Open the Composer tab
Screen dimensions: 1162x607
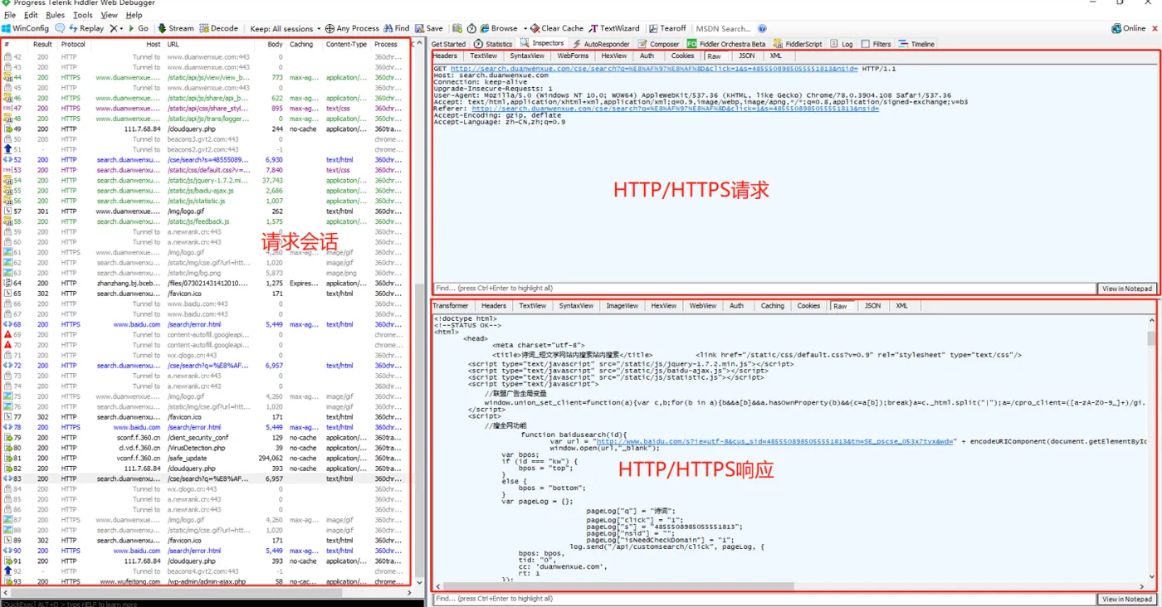point(658,44)
